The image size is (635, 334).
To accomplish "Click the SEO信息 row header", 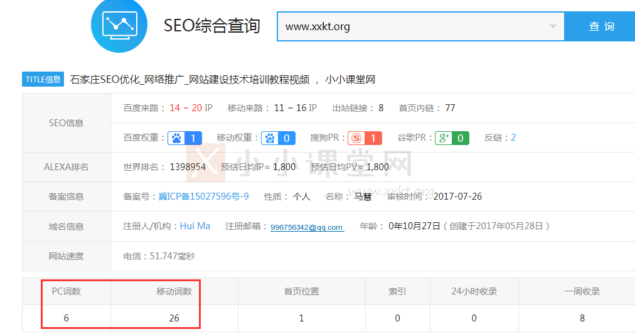I will (66, 123).
